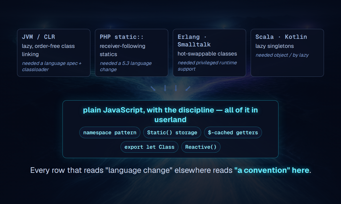Viewport: 341px width, 204px height.
Task: Select "needed a 5.3 language change" note
Action: pos(126,66)
